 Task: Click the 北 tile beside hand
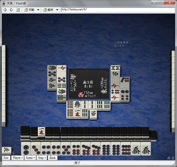coord(7,151)
